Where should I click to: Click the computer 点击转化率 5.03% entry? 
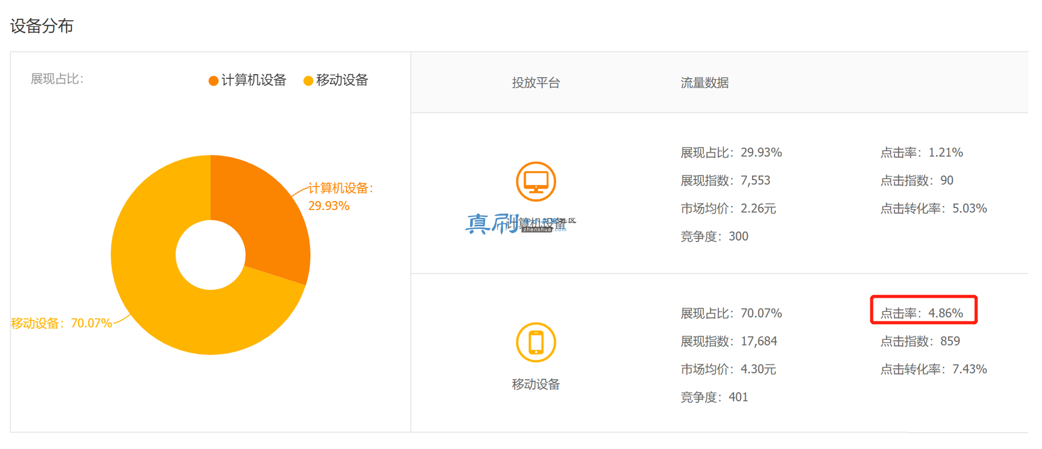click(933, 208)
